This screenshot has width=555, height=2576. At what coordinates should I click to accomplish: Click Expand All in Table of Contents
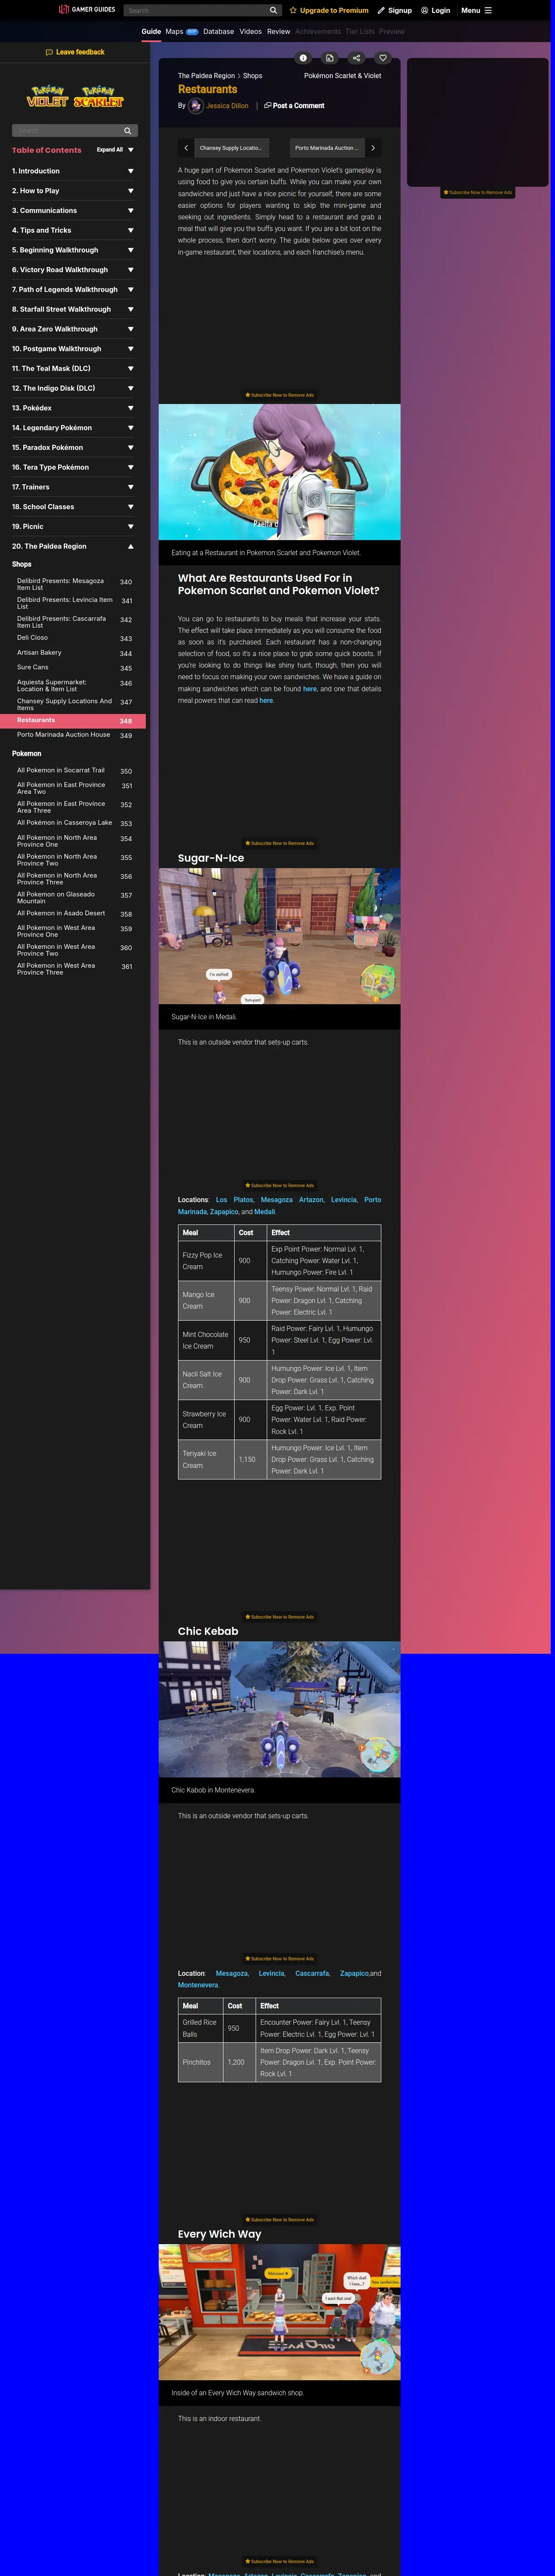pos(110,150)
